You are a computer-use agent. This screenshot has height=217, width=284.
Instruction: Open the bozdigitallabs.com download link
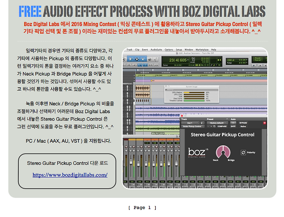(x=70, y=175)
